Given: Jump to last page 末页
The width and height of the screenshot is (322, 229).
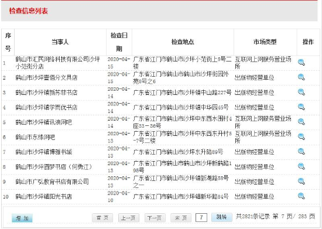Looking at the screenshot, I should (181, 217).
